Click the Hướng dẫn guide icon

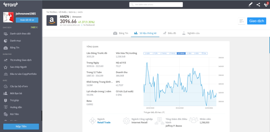(x=6, y=107)
